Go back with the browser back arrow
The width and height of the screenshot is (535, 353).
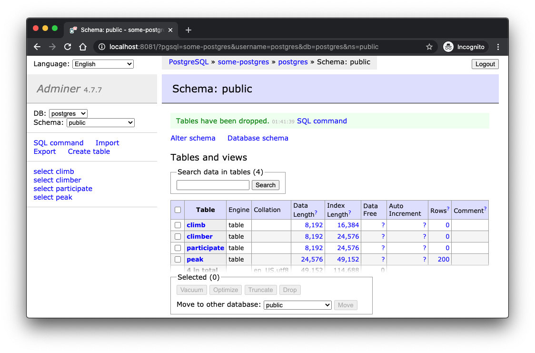(37, 47)
